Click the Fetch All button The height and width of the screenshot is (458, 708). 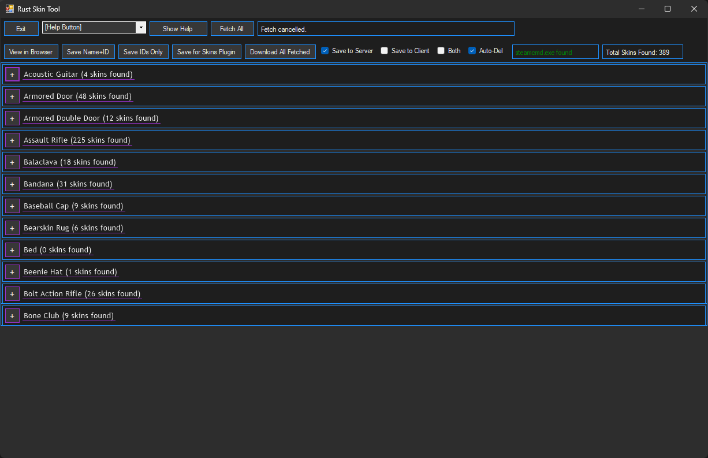pos(232,29)
